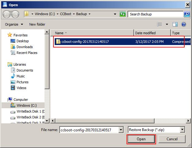
Task: Sort files by the Name column
Action: tap(92, 33)
